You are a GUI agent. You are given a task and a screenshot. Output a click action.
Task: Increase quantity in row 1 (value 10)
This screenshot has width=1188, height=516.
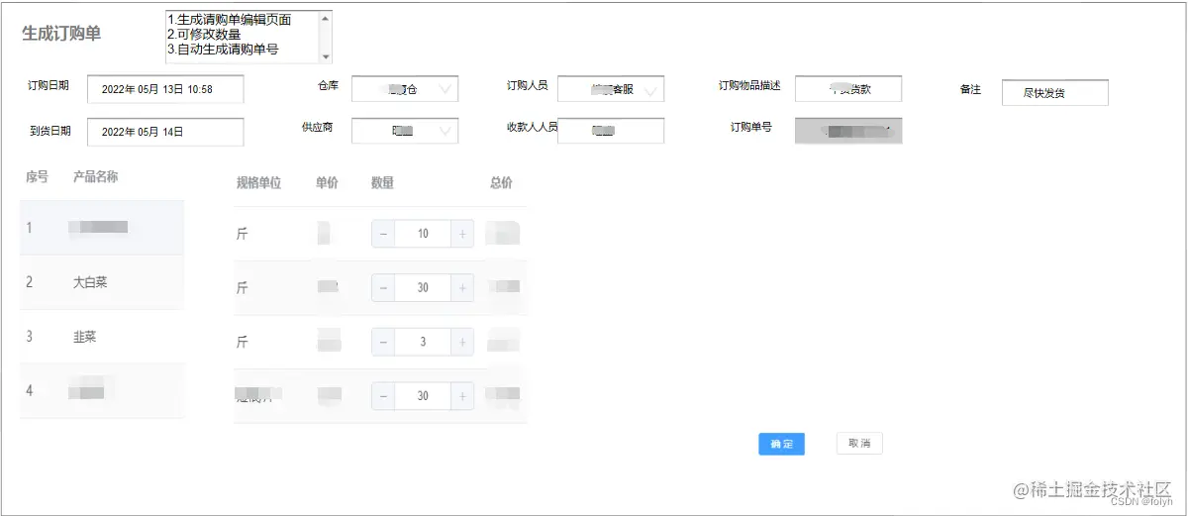click(x=462, y=234)
